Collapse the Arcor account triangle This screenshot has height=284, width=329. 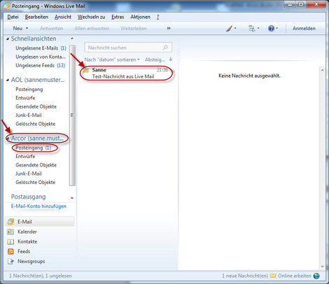8,139
